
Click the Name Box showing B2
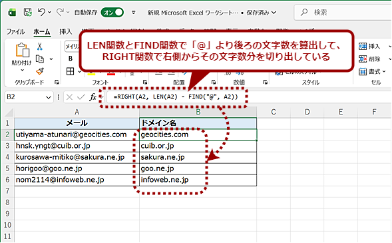(25, 97)
